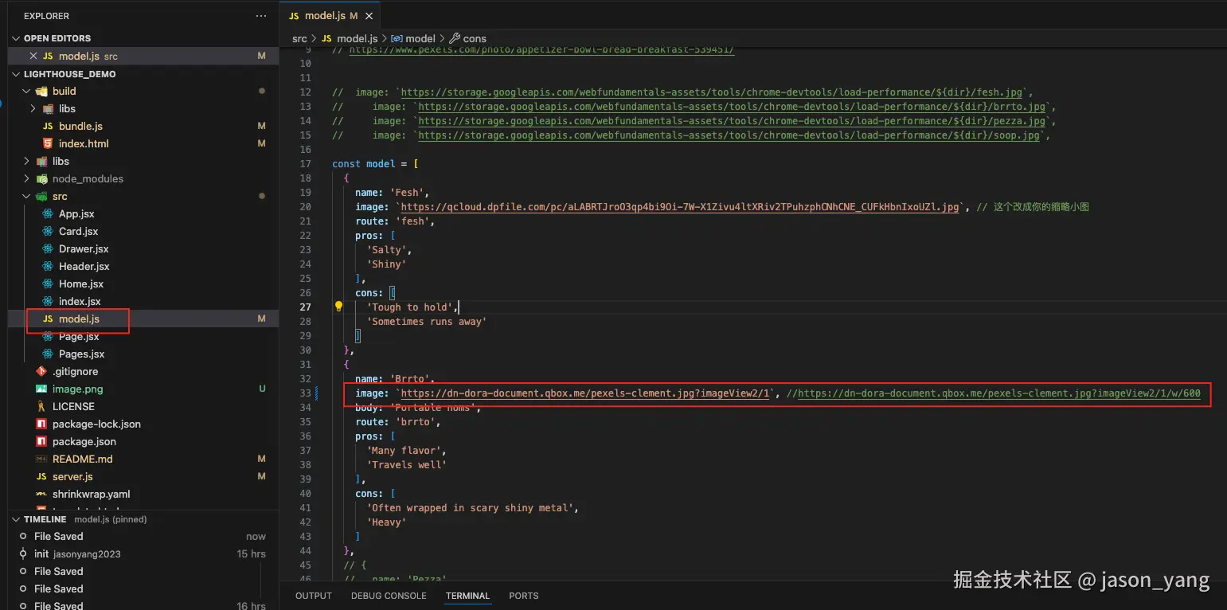1227x610 pixels.
Task: Expand the top-level libs folder
Action: 26,161
